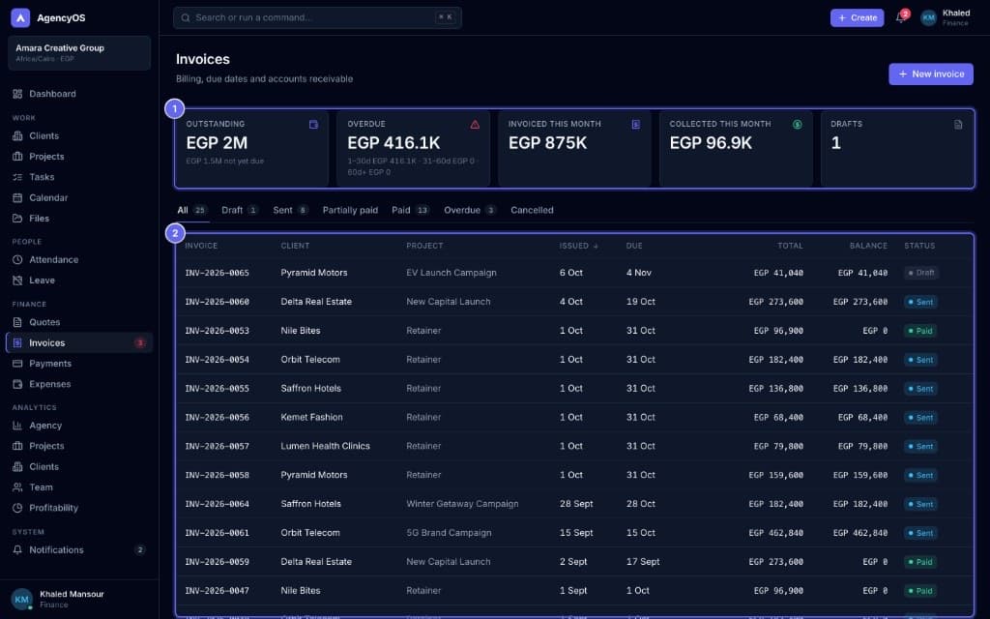Screen dimensions: 990x619
Task: Switch to the Sent tab
Action: coord(290,210)
